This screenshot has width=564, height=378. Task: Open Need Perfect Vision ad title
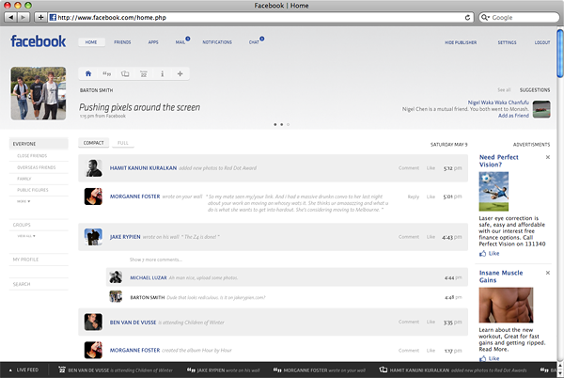coord(498,161)
